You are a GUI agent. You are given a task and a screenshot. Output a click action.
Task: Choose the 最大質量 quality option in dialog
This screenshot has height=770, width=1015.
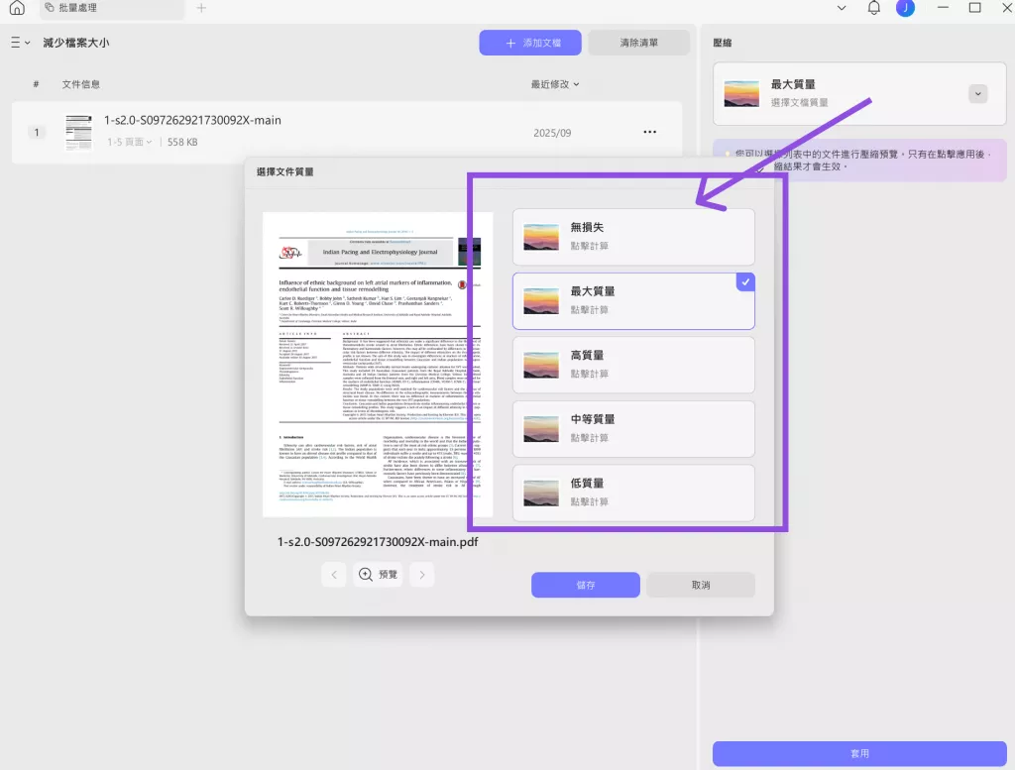click(x=633, y=301)
